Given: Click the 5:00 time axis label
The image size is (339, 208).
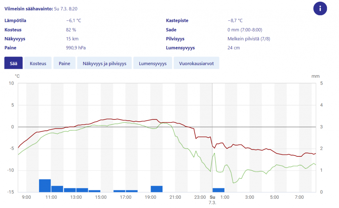Looking at the screenshot, I should point(274,197).
